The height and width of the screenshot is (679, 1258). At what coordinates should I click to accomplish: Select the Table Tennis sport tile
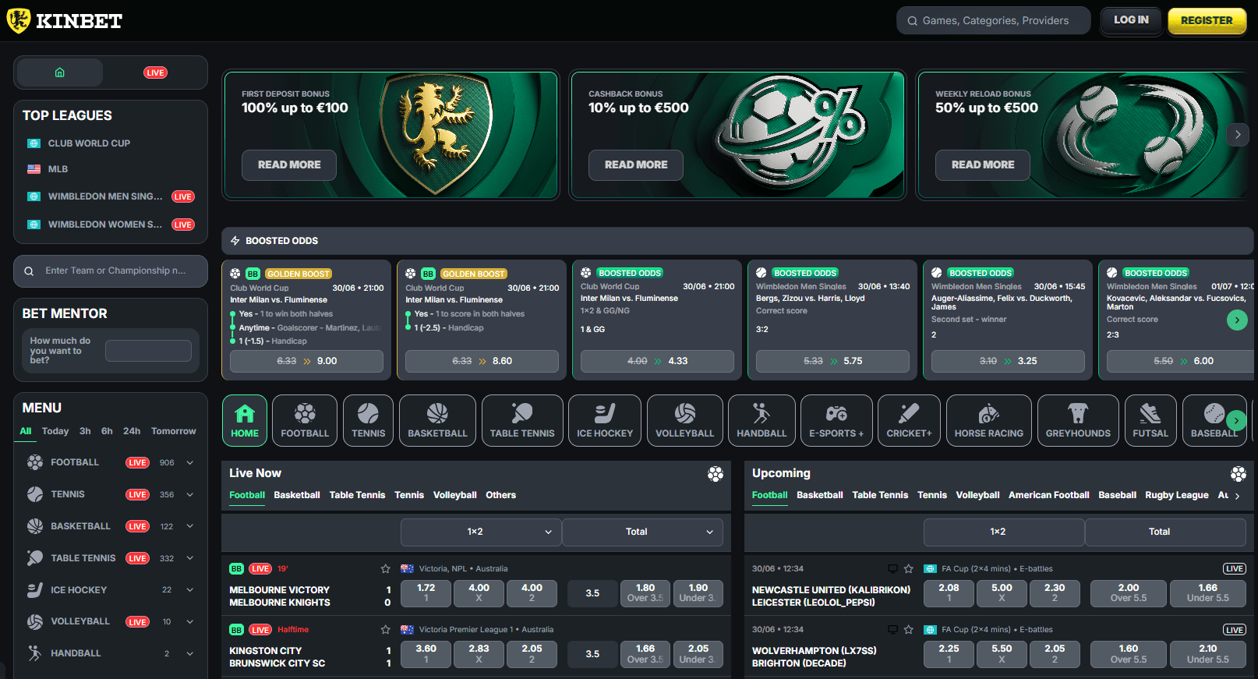[522, 420]
